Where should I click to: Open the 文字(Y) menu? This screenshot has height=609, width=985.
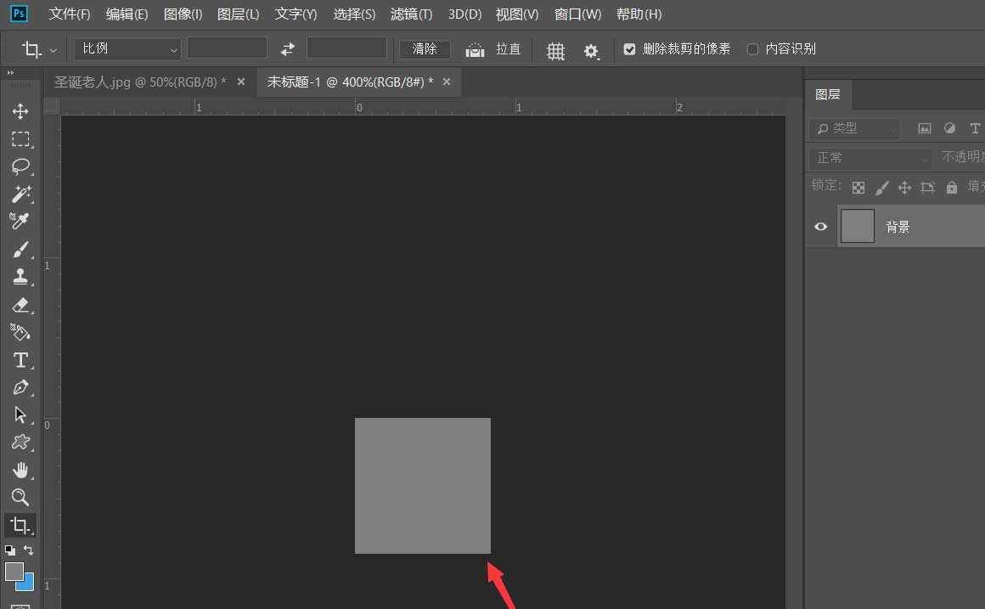pyautogui.click(x=295, y=14)
